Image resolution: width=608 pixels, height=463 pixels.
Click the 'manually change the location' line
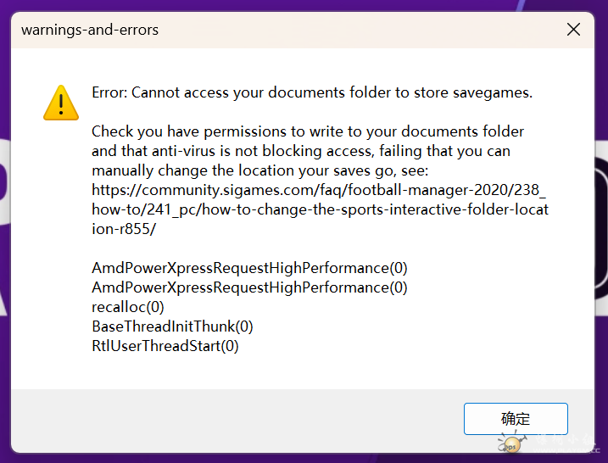260,170
